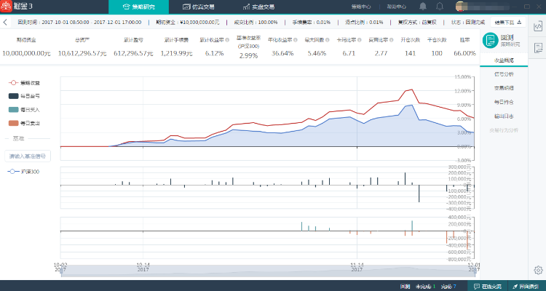Click info icon beside 年化收益率

[296, 40]
